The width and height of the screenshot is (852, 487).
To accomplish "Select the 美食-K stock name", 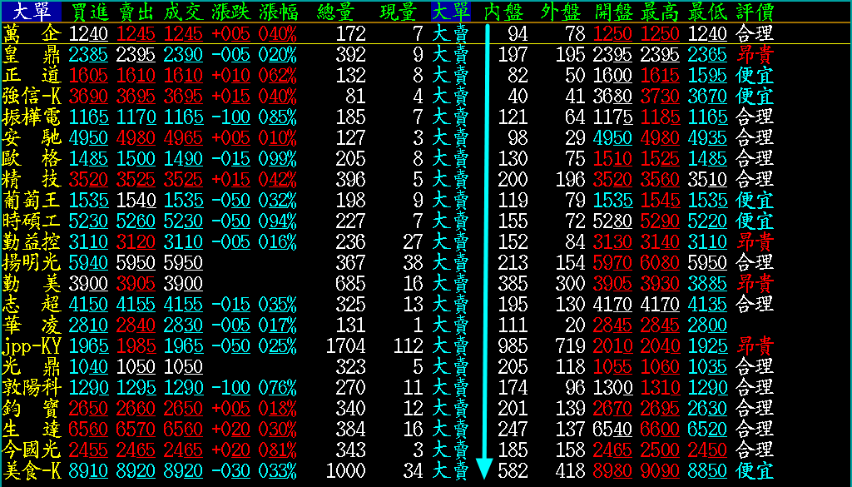I will 31,470.
